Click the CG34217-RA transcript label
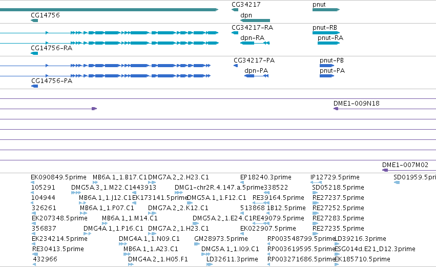 tap(253, 28)
